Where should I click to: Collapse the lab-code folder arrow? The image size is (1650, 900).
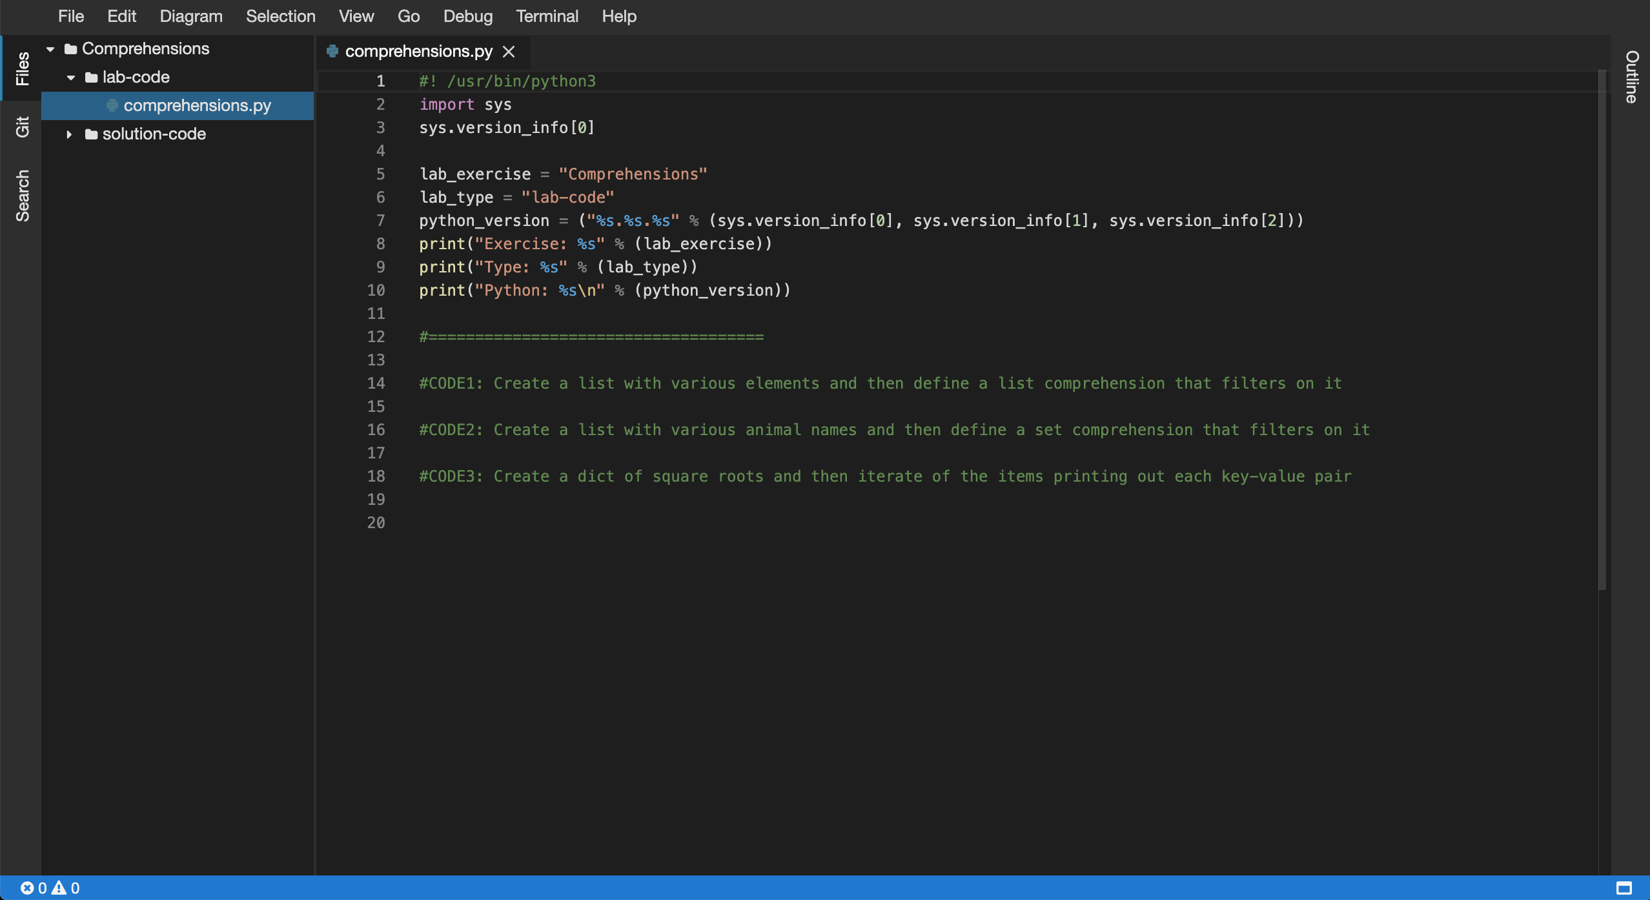71,77
